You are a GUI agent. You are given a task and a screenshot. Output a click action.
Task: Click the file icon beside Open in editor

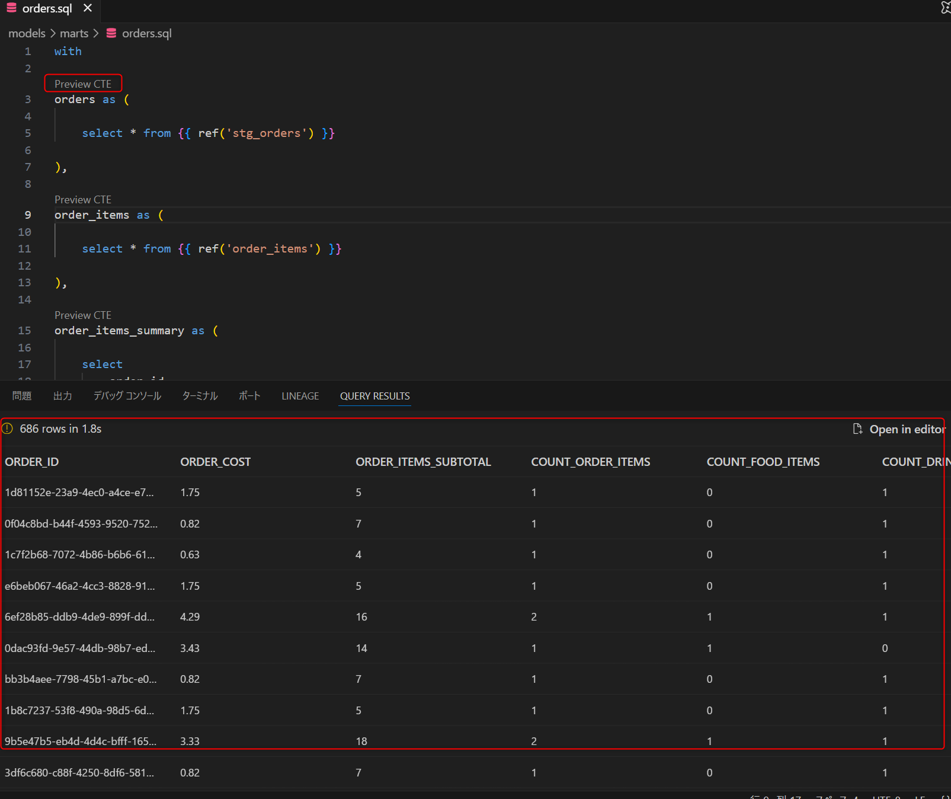[857, 429]
